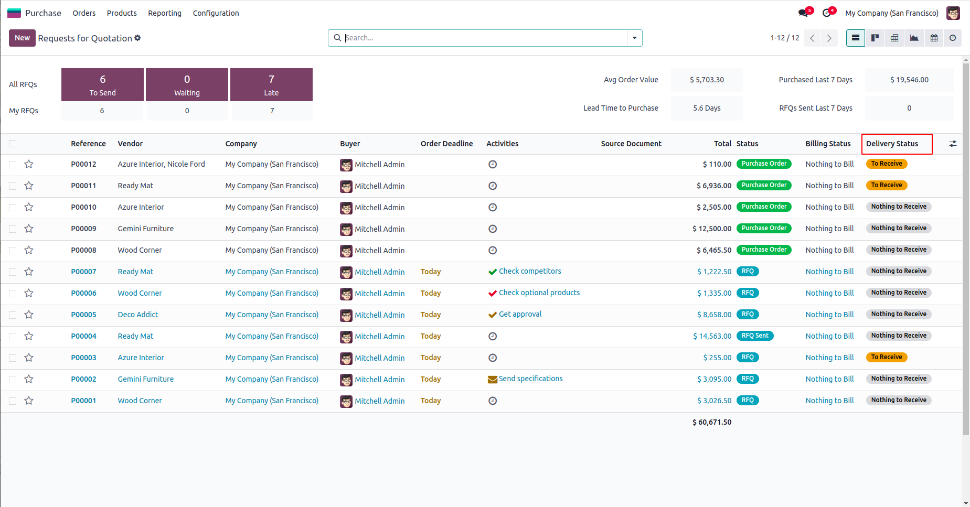Viewport: 970px width, 507px height.
Task: Switch to Kanban view
Action: (x=875, y=38)
